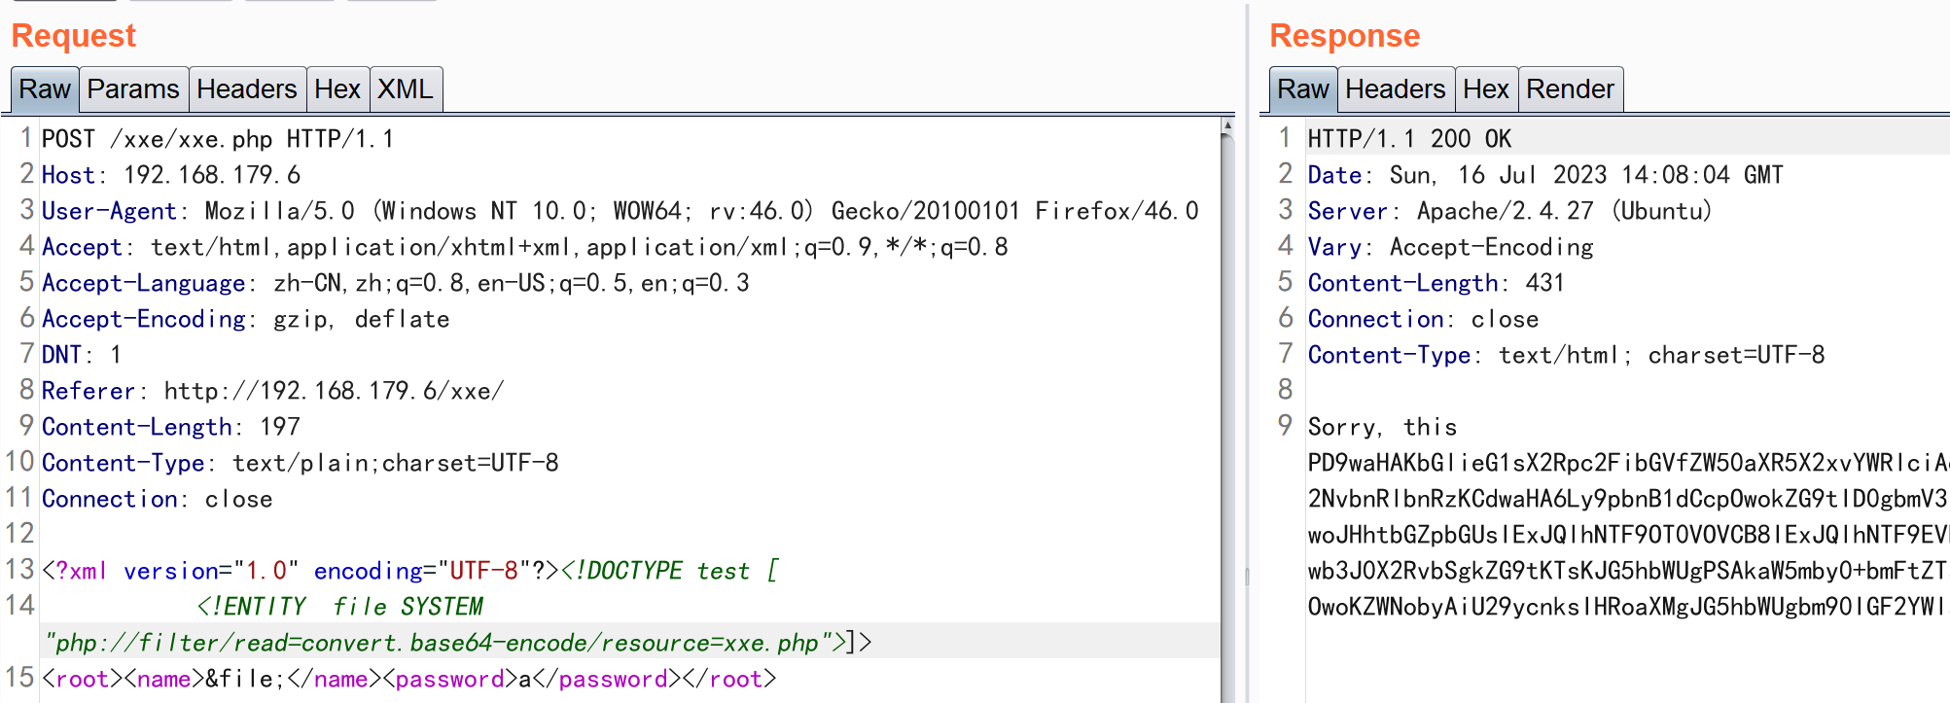Open the Response Headers tab
The height and width of the screenshot is (703, 1950).
[x=1396, y=89]
